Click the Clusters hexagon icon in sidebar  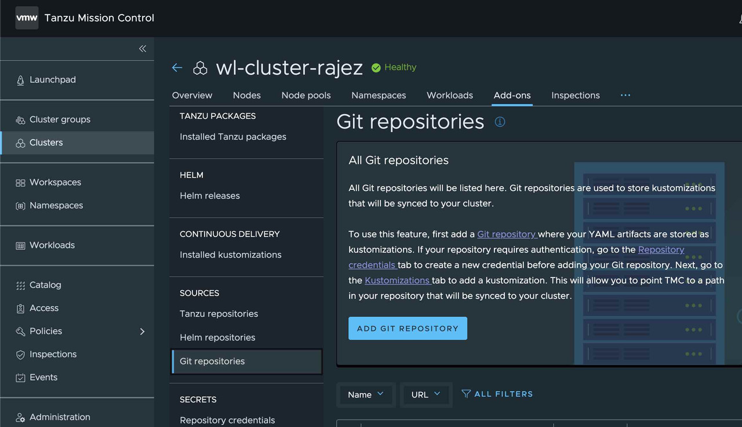[20, 143]
